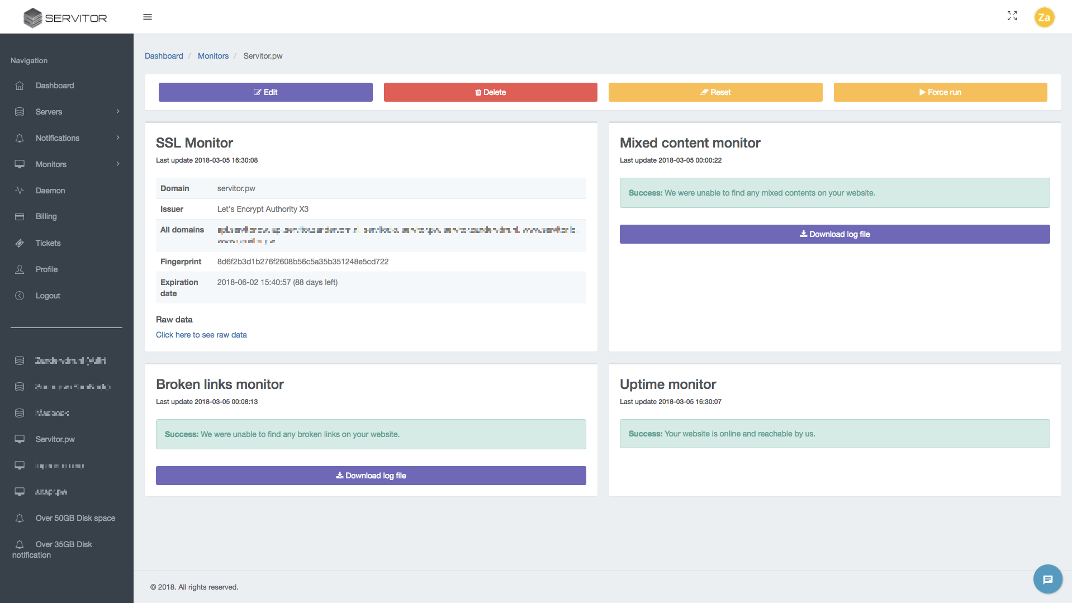Expand the Notifications submenu chevron
1072x603 pixels.
pos(118,137)
